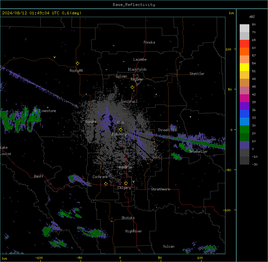
Task: Pick the light blue 30-33 dBZ legend color
Action: click(244, 122)
